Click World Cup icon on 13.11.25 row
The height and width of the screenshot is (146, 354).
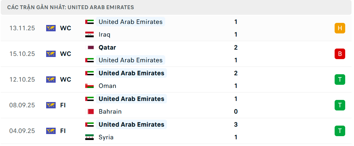51,28
